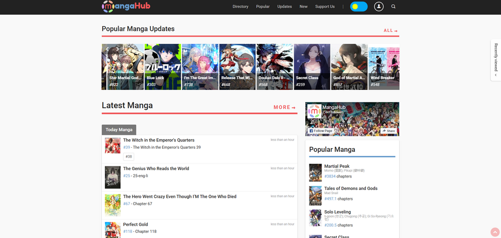Viewport: 501px width, 238px height.
Task: Open The Genius Who Reads the World title
Action: [x=156, y=169]
